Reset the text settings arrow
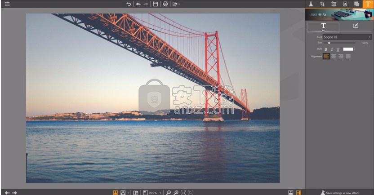Viewport: 374px width, 195px height. 325,14
